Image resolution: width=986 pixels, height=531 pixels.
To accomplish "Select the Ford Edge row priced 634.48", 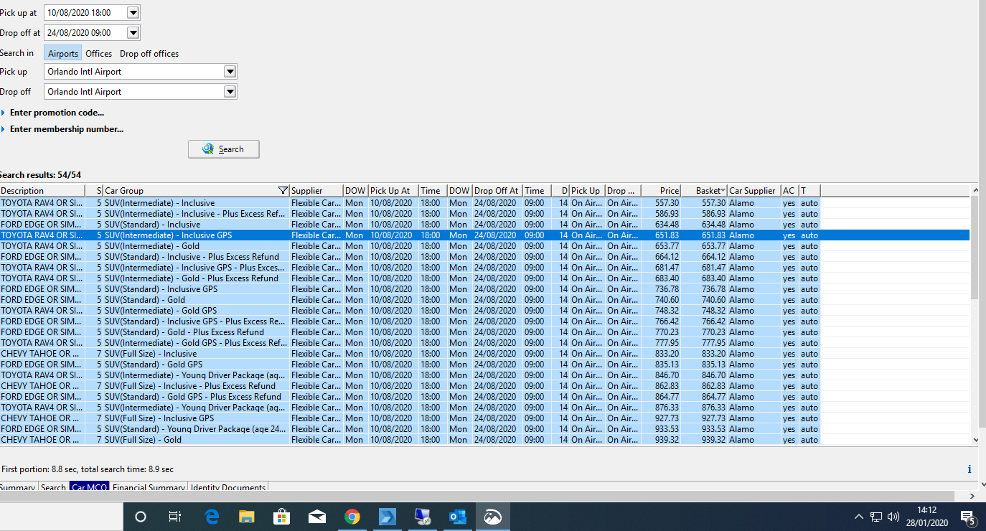I will (x=484, y=225).
